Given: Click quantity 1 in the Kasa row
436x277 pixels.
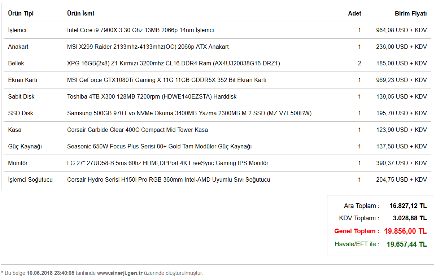Looking at the screenshot, I should (359, 130).
